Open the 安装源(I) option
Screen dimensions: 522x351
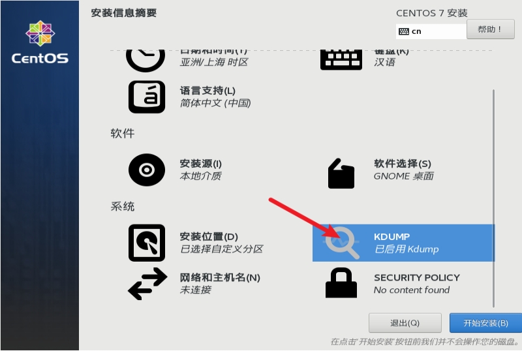201,170
